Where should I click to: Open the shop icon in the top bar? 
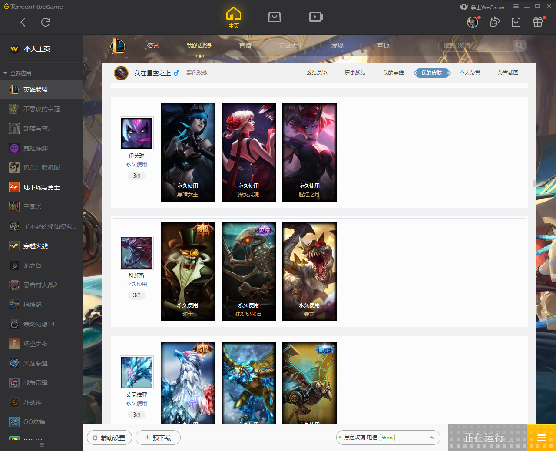[275, 17]
